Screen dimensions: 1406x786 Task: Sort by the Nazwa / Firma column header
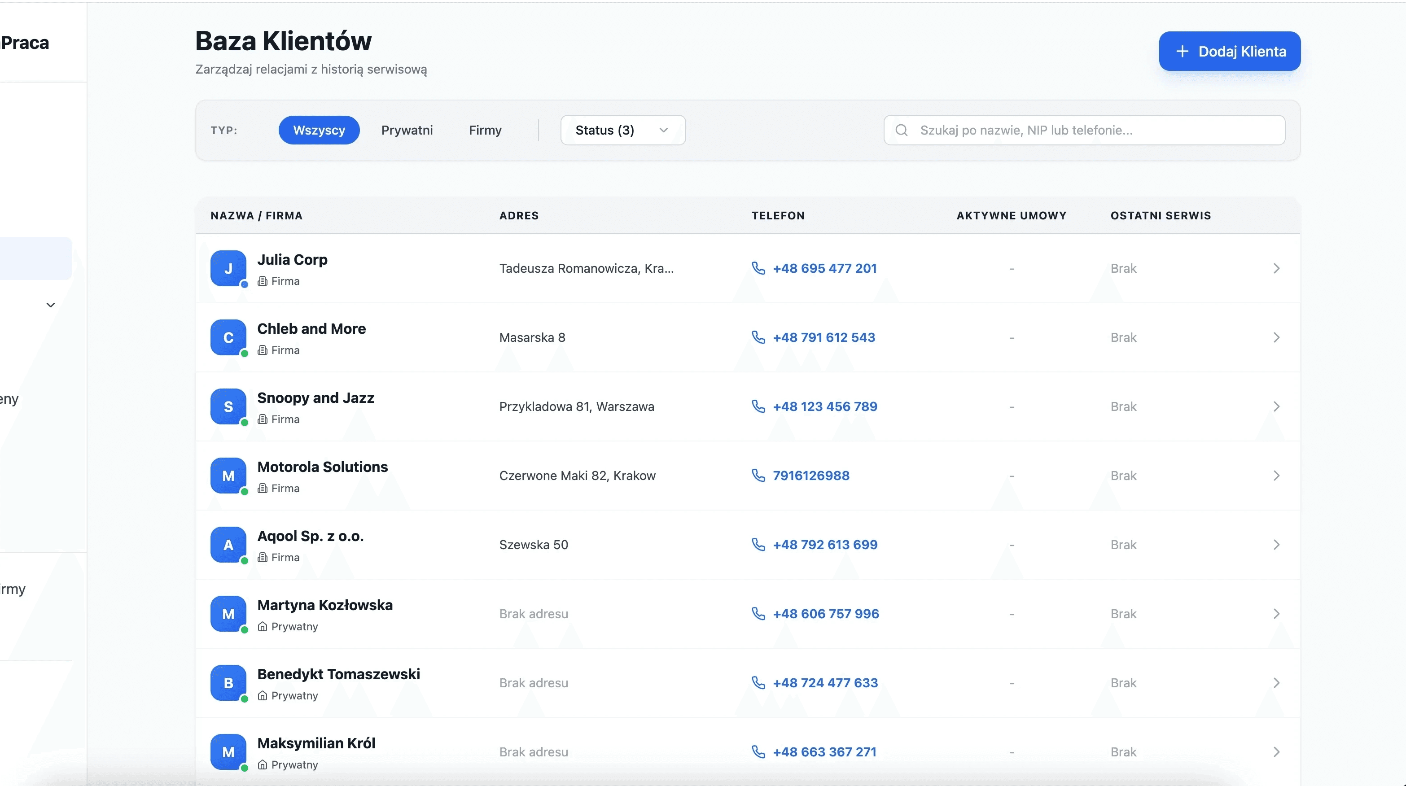(257, 215)
